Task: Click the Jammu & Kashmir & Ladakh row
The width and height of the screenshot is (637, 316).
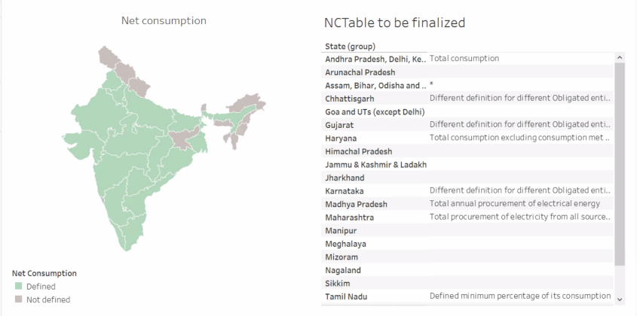Action: click(x=375, y=165)
